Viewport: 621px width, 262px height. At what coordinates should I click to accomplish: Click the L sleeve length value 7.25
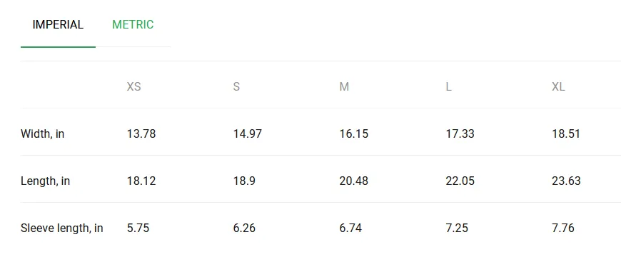(x=457, y=228)
